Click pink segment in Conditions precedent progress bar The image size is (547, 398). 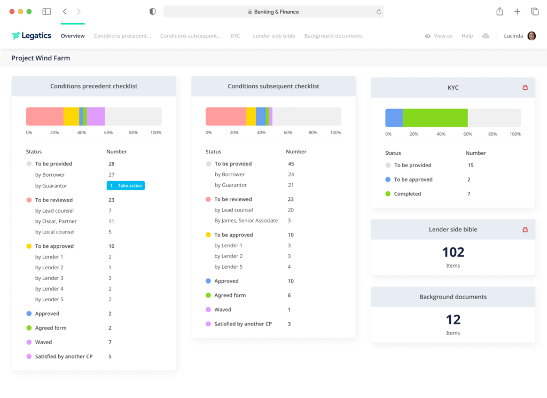pyautogui.click(x=44, y=116)
